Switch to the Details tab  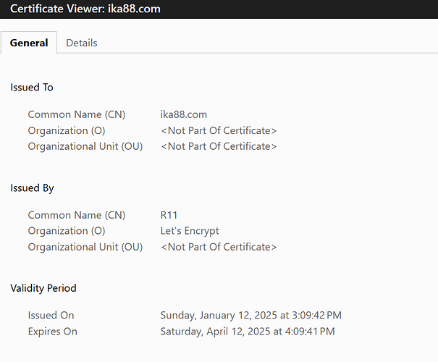point(81,43)
